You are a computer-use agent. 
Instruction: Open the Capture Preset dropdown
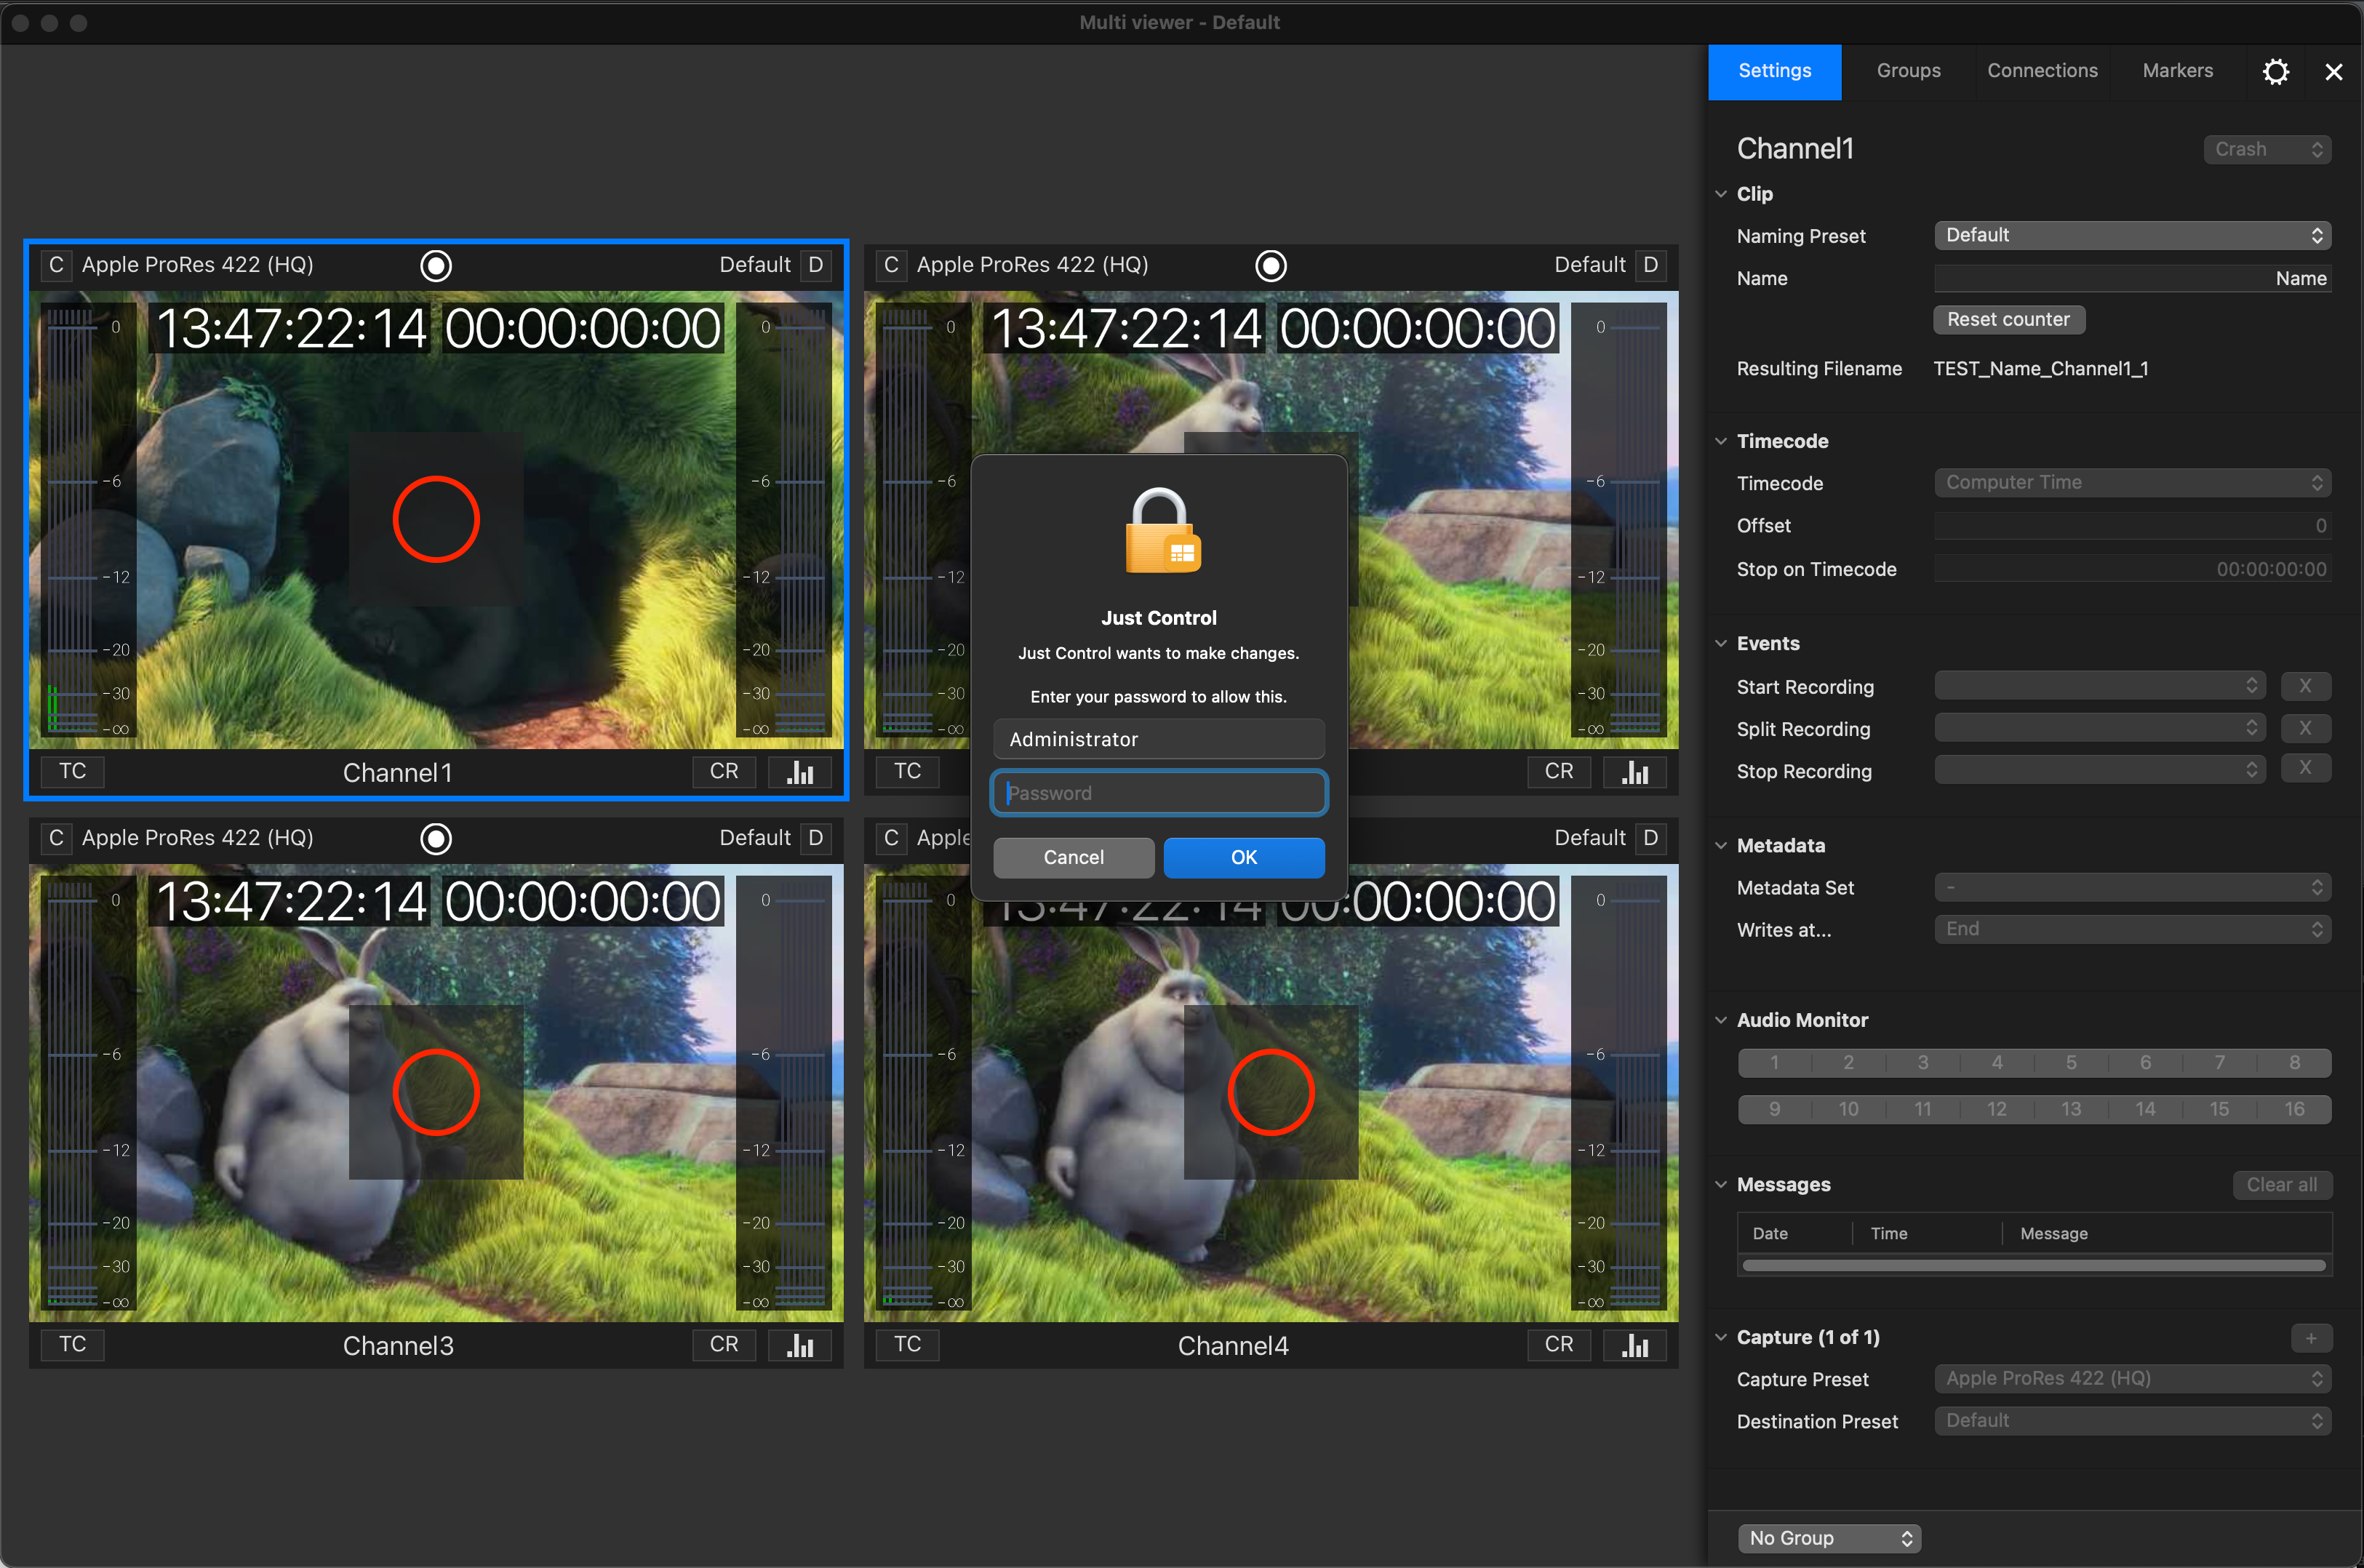tap(2133, 1379)
